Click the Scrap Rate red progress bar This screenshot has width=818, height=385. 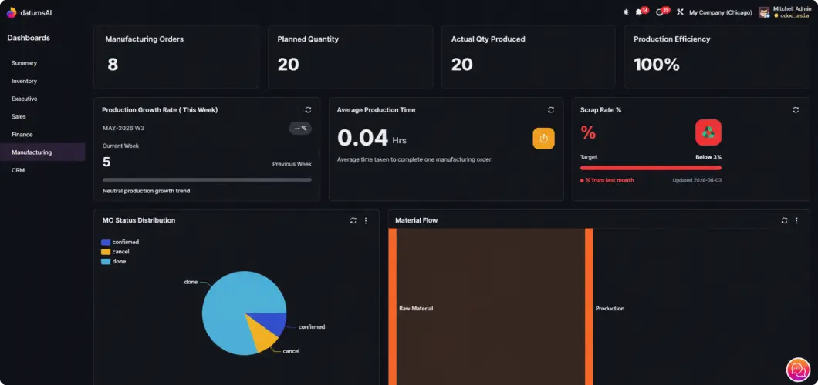[x=651, y=168]
